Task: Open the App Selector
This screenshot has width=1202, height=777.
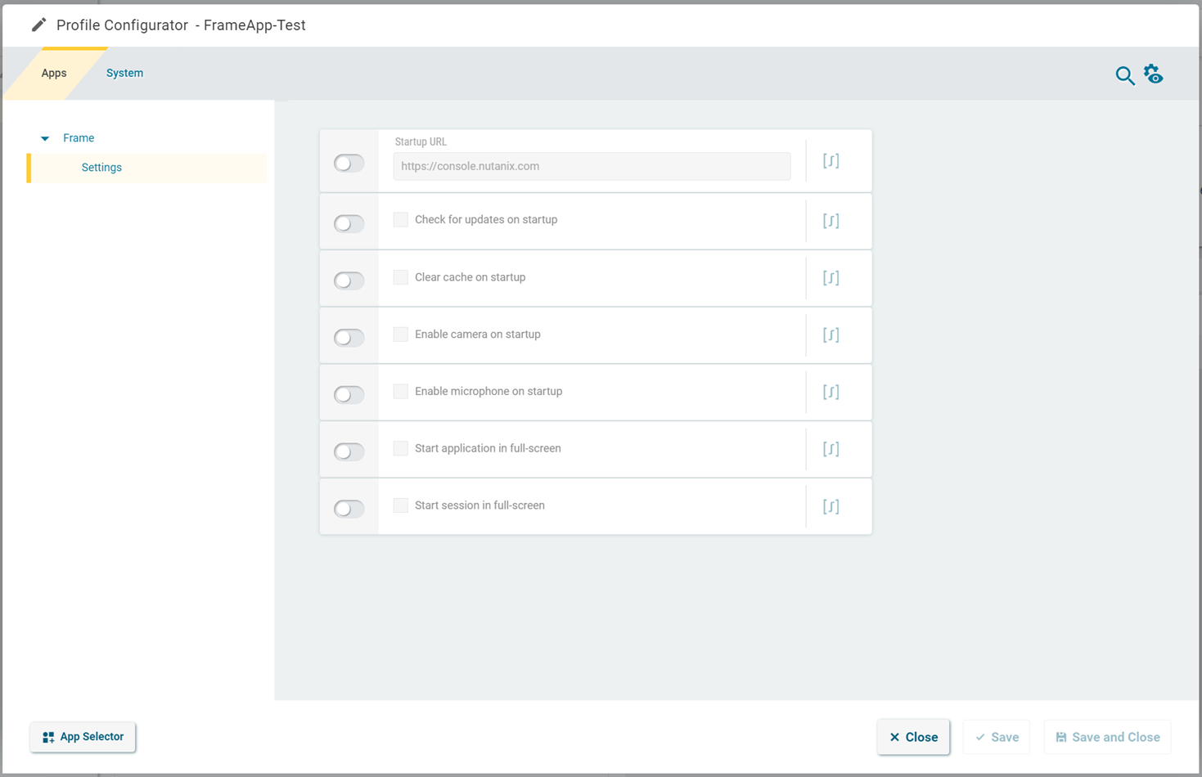Action: coord(82,737)
